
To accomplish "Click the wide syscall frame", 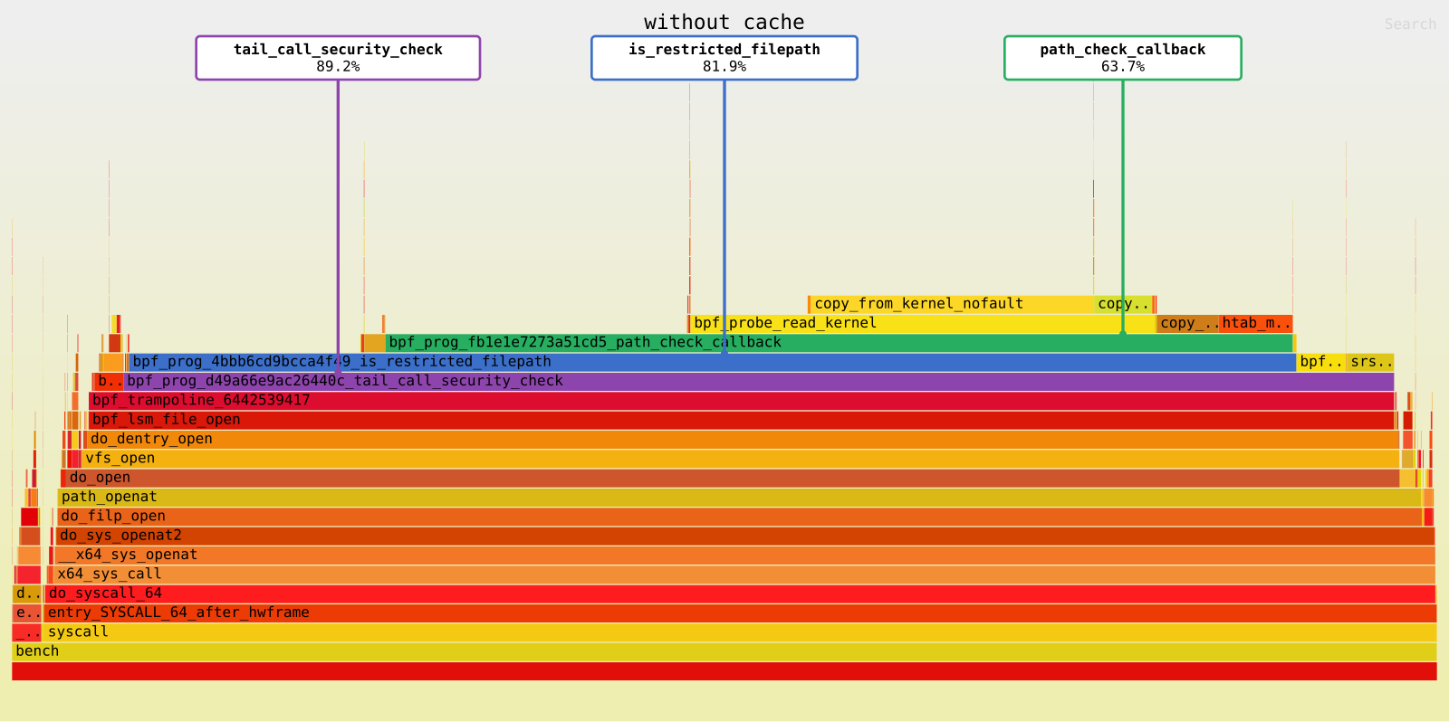I will pyautogui.click(x=740, y=632).
